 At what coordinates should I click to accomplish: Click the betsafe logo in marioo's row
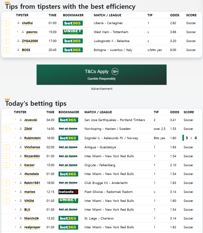click(x=68, y=192)
